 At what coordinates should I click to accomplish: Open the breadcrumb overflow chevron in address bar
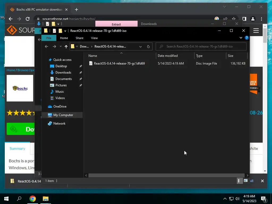pos(77,46)
